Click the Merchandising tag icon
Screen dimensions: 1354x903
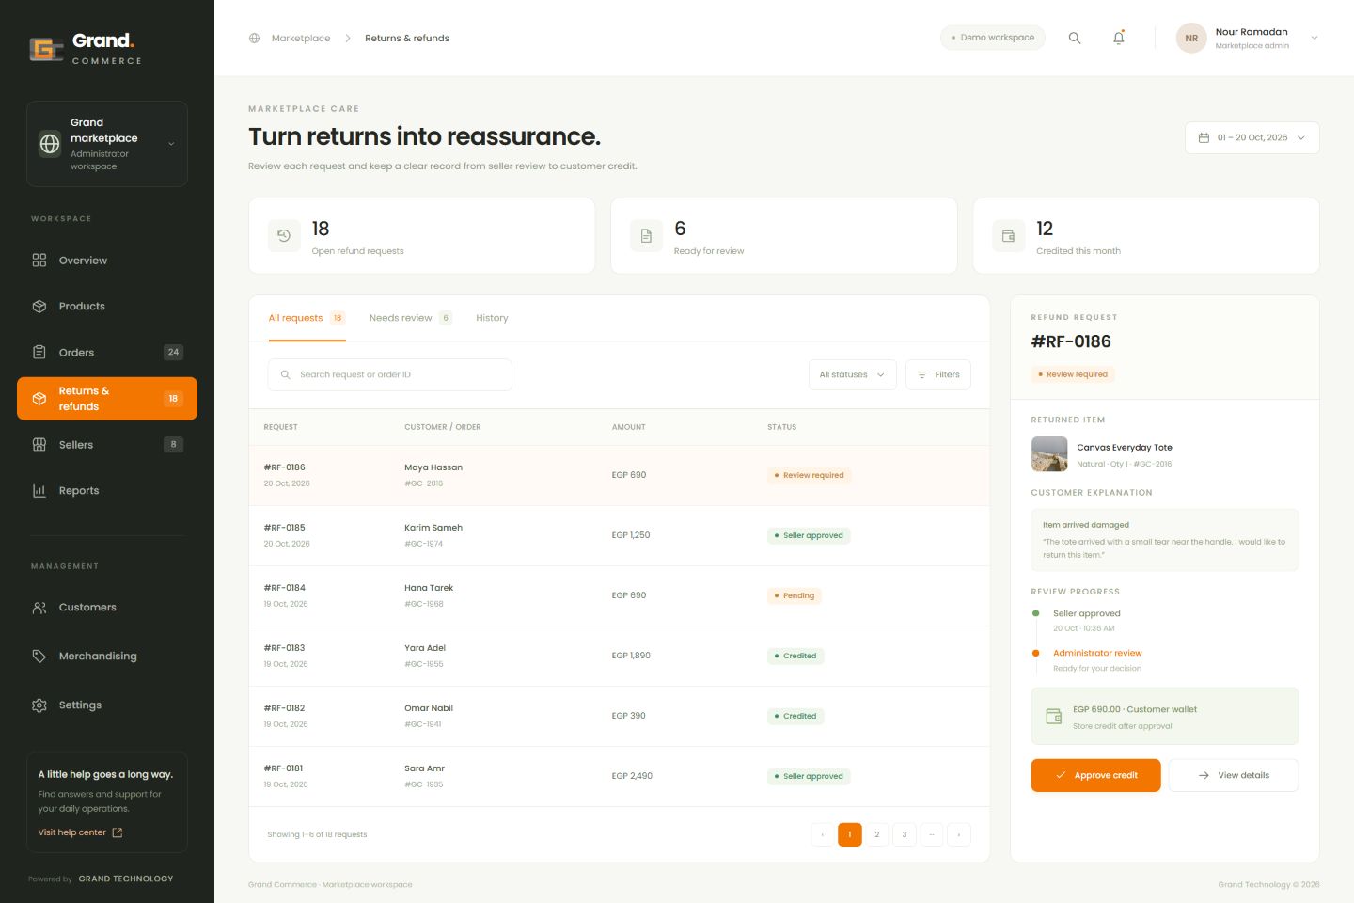pos(39,657)
